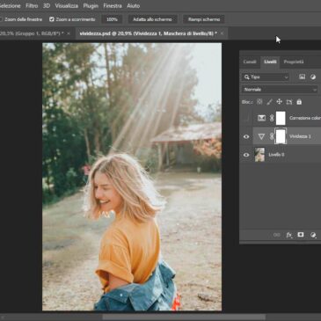Open the Plugin menu
This screenshot has height=321, width=321.
91,6
